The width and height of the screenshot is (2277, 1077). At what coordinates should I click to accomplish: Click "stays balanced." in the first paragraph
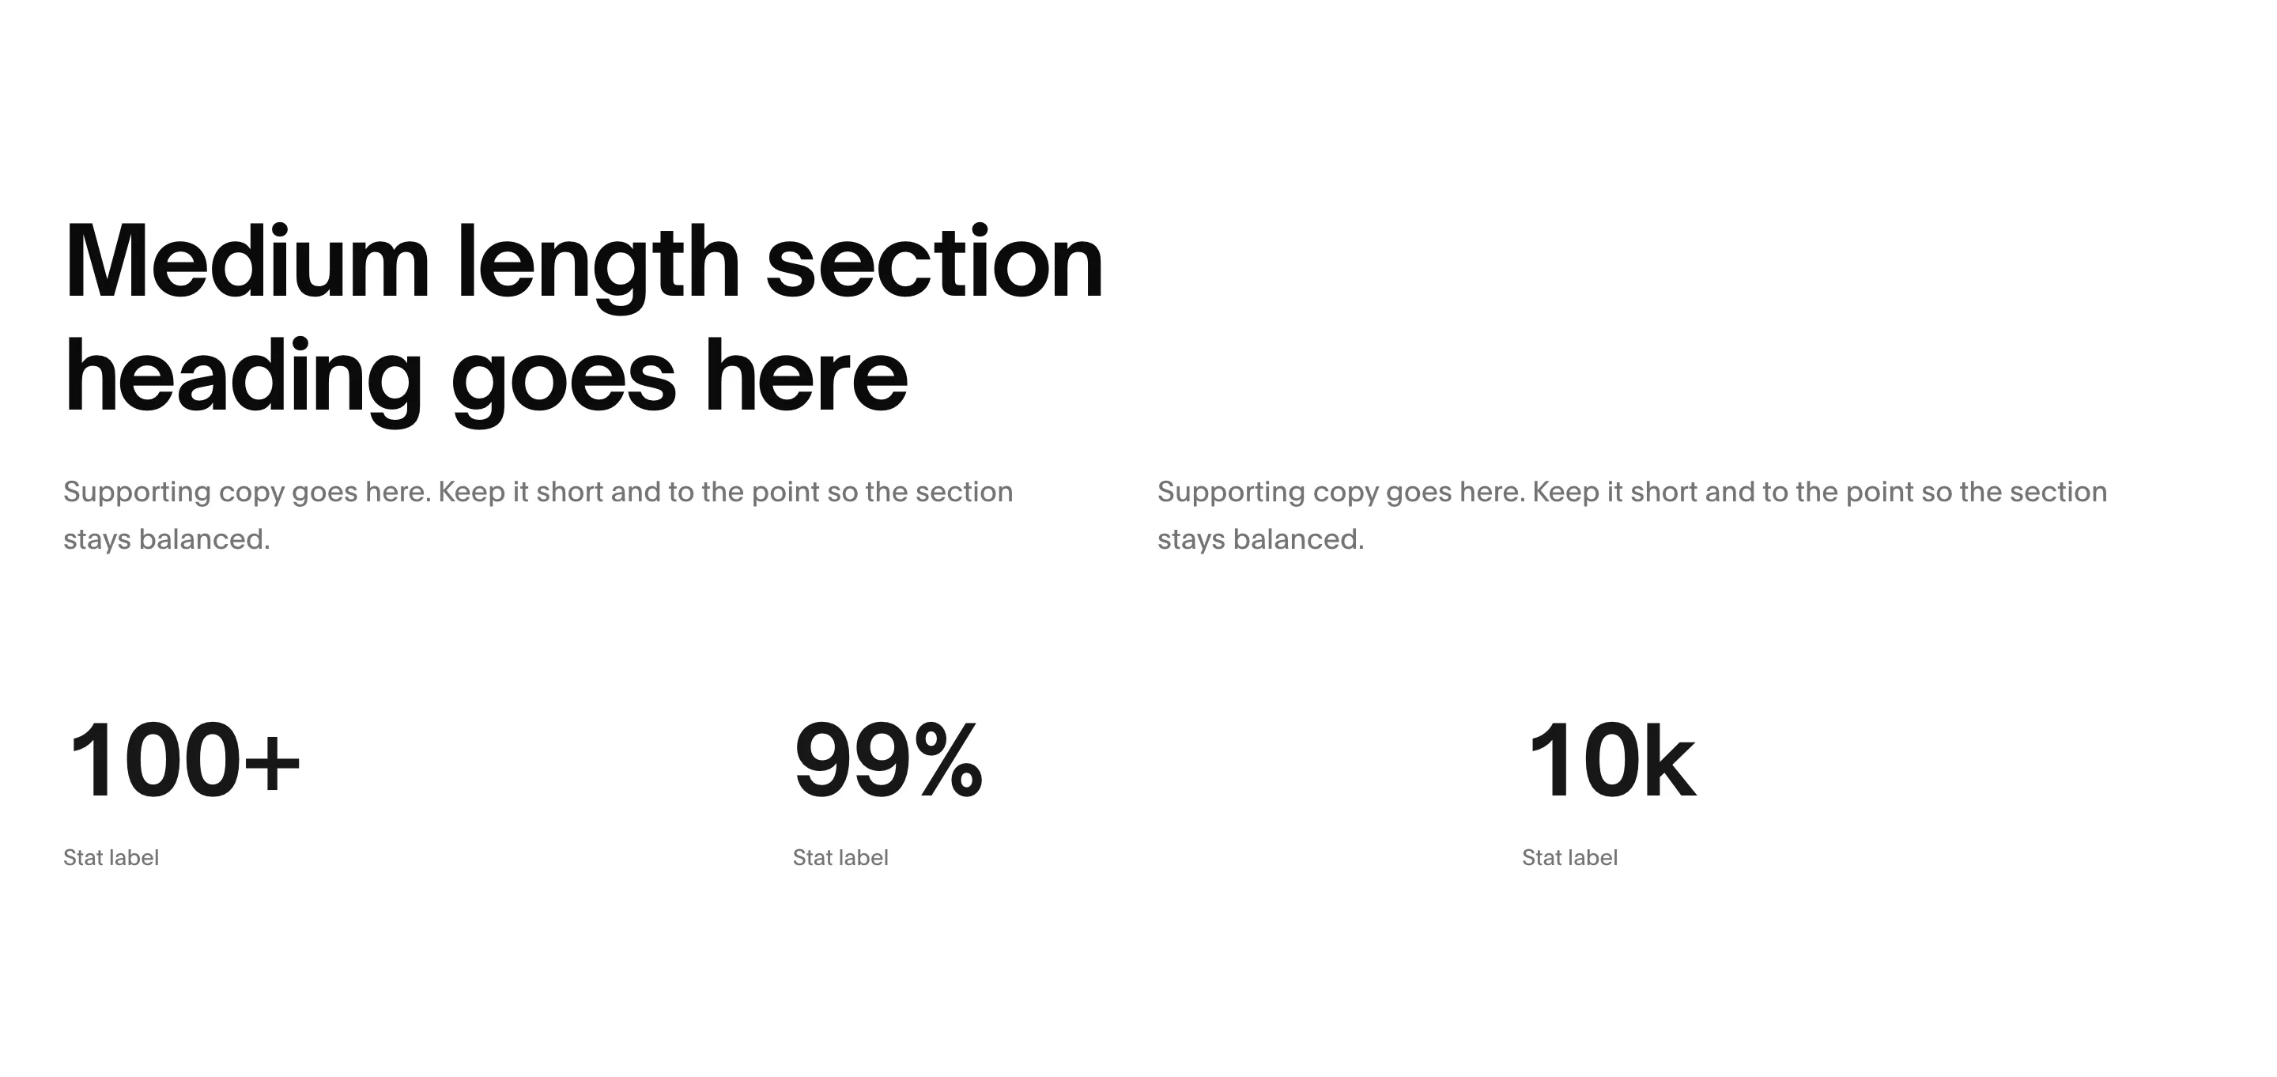[x=167, y=539]
